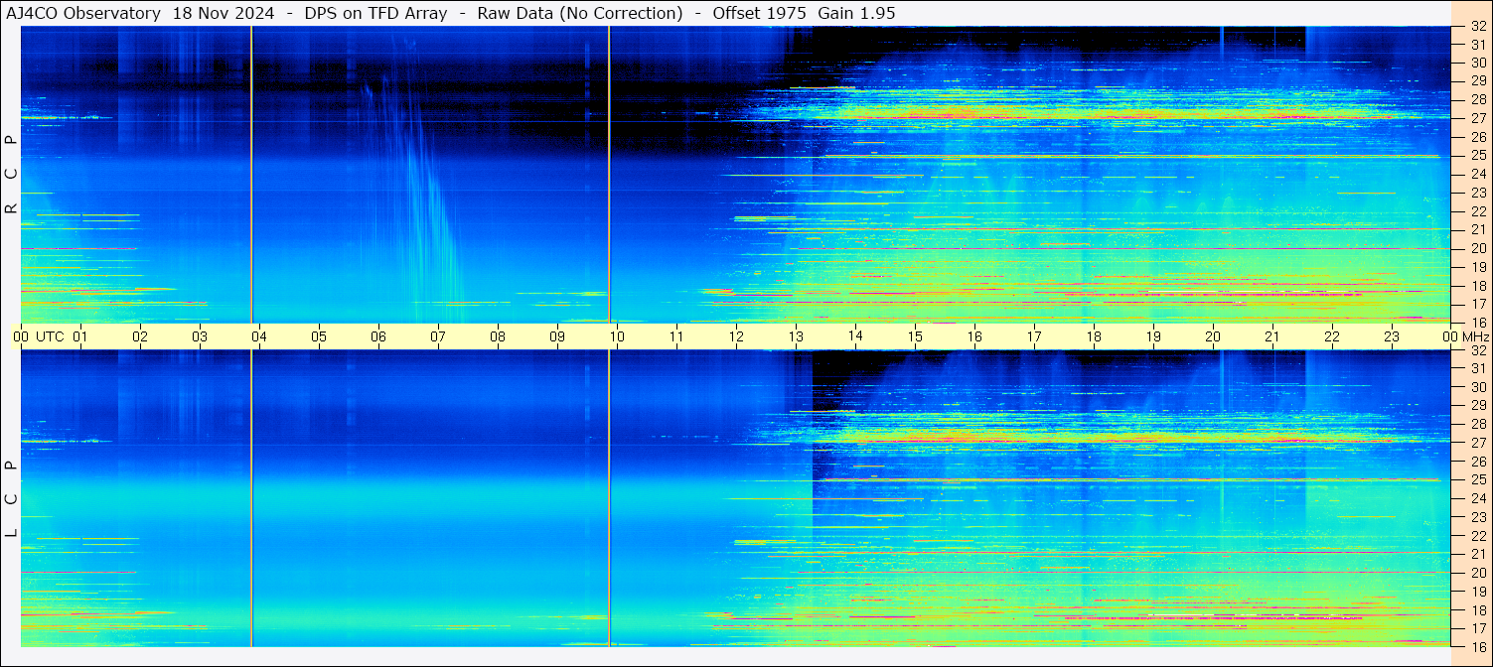Image resolution: width=1493 pixels, height=667 pixels.
Task: Select hour '08' on the time axis
Action: click(498, 336)
